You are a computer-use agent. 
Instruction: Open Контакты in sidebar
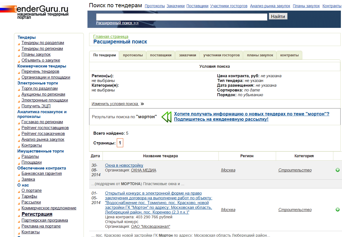(30, 232)
